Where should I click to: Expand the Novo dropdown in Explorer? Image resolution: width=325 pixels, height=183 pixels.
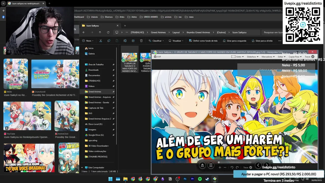(x=88, y=41)
